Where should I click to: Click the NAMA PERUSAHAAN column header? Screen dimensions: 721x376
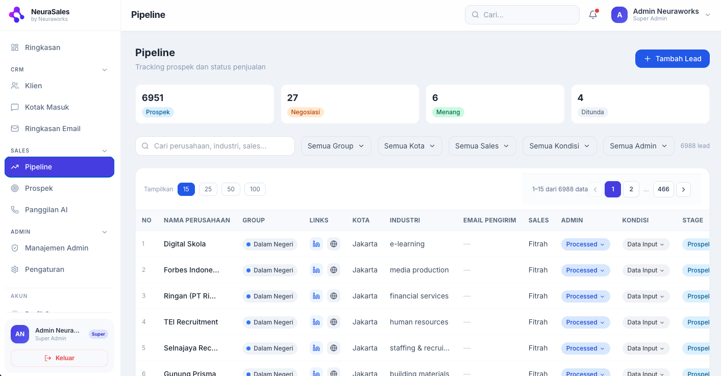pos(197,220)
